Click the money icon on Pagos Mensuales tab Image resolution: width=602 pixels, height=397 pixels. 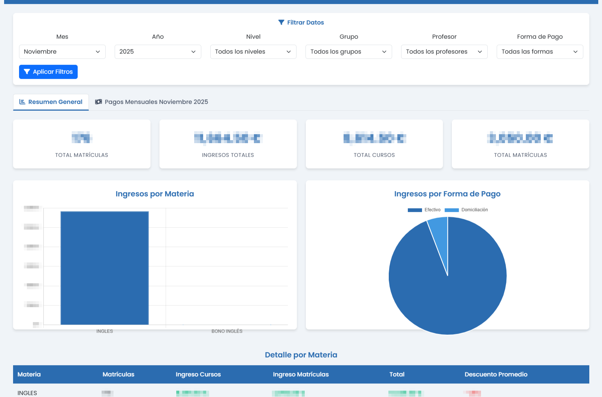[x=99, y=102]
